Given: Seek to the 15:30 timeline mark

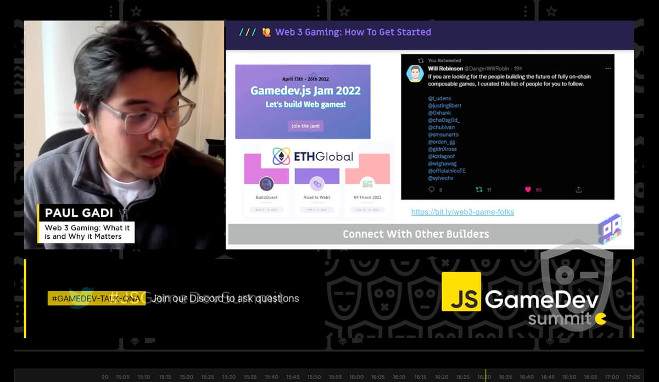Looking at the screenshot, I should tap(229, 377).
